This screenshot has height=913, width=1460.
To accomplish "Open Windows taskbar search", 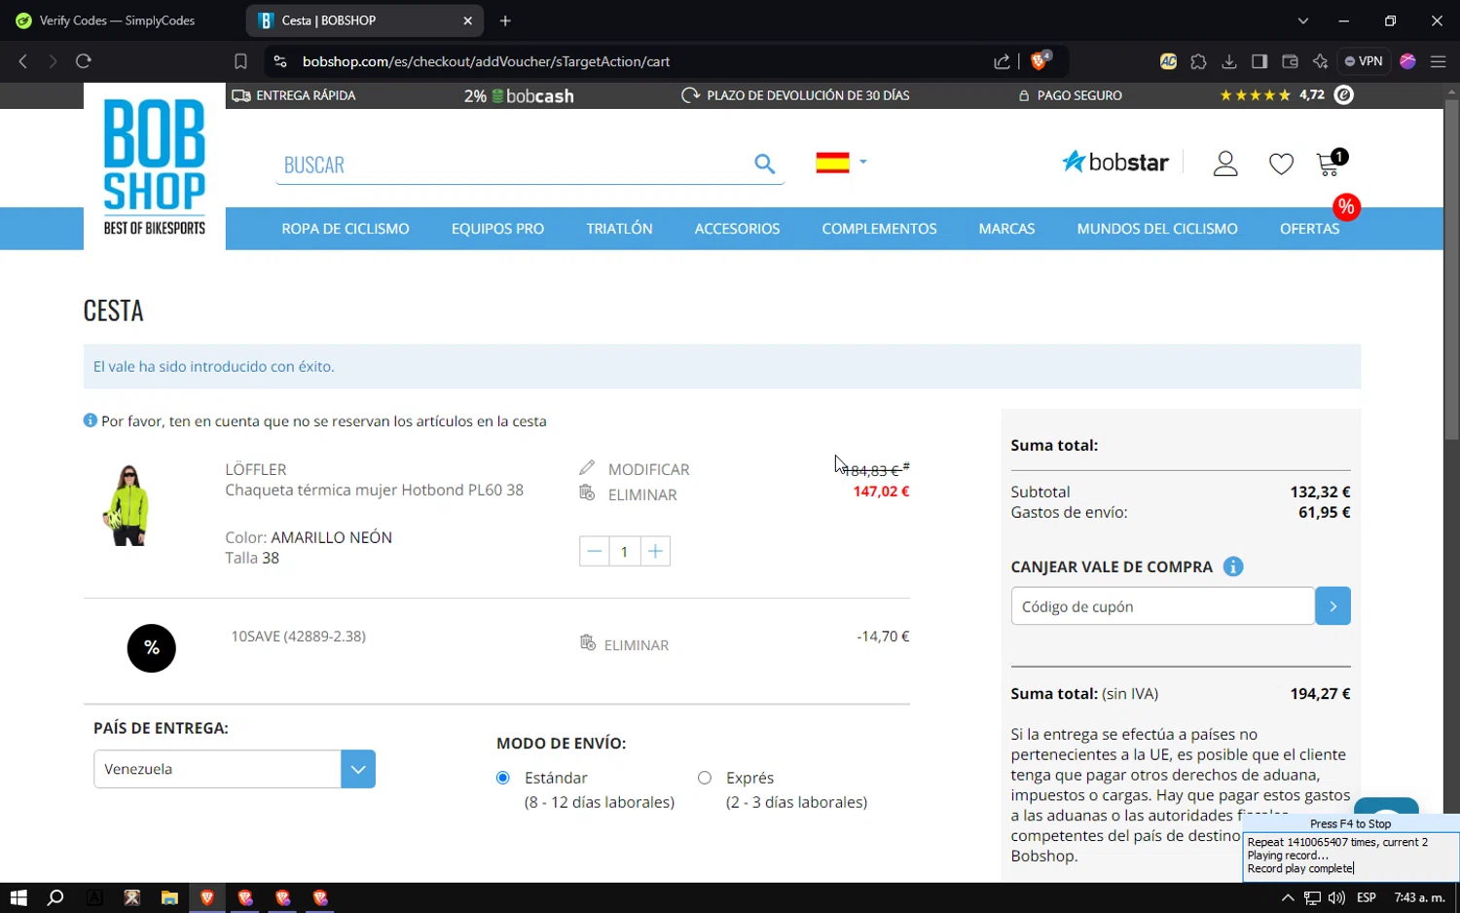I will coord(55,897).
